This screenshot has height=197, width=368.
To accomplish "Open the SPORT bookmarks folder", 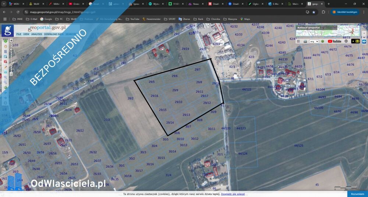I will pyautogui.click(x=170, y=19).
